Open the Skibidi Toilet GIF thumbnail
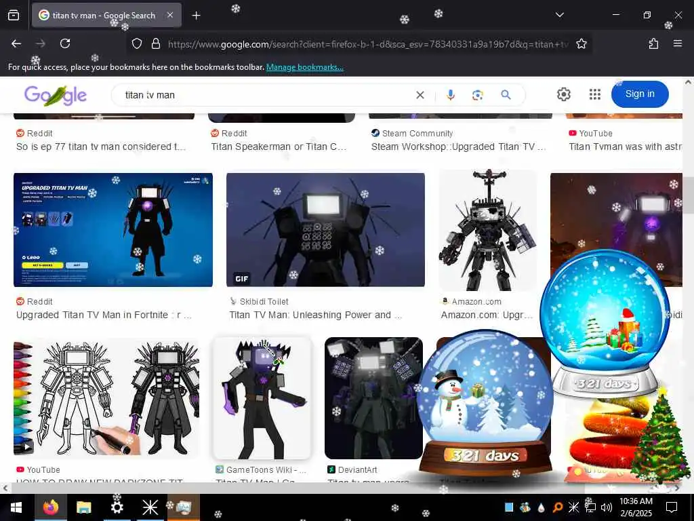This screenshot has height=521, width=694. tap(325, 230)
